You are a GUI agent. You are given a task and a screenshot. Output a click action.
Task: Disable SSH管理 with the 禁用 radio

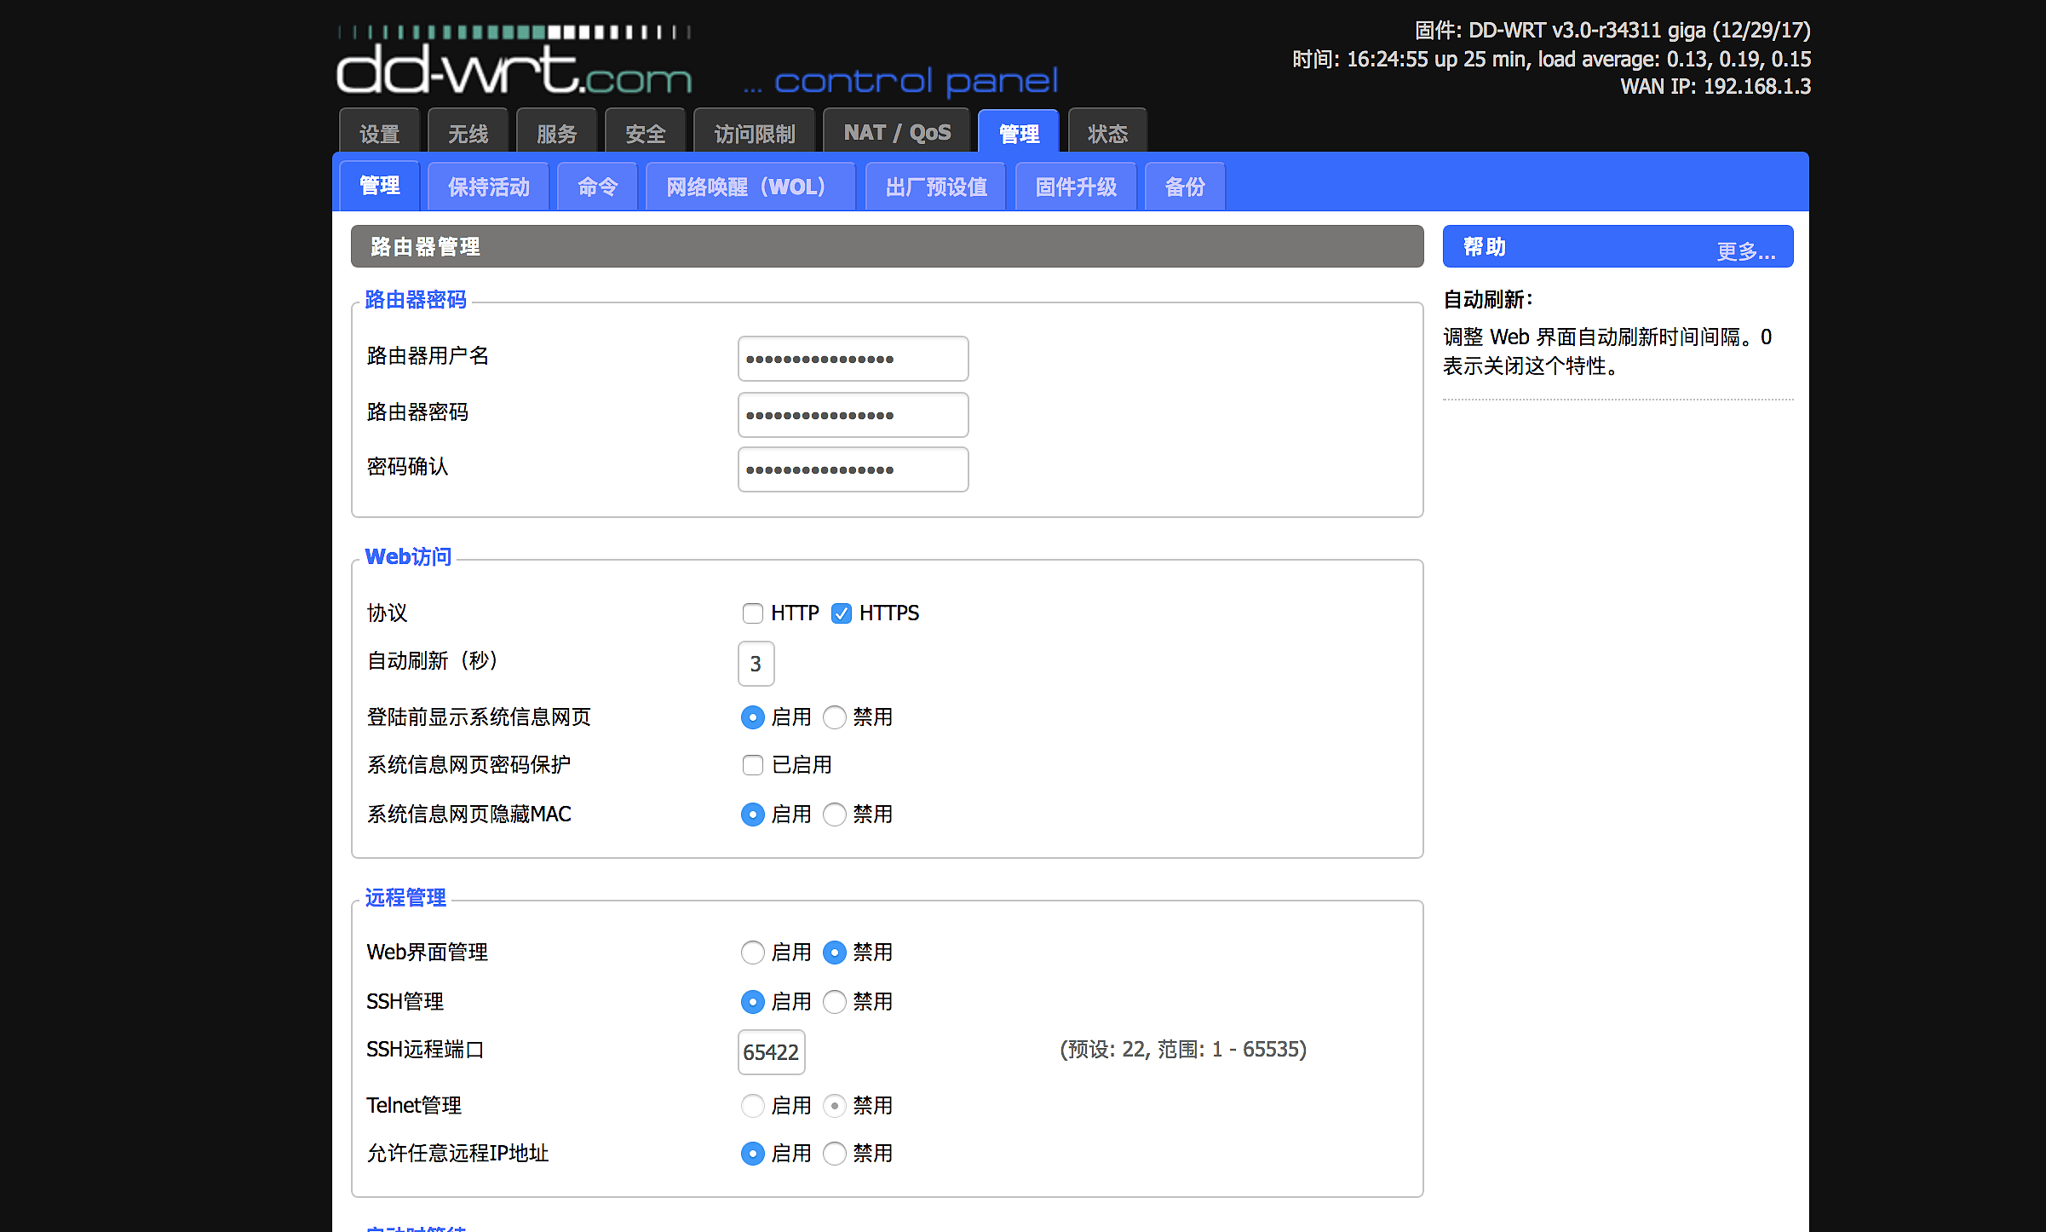tap(835, 1002)
